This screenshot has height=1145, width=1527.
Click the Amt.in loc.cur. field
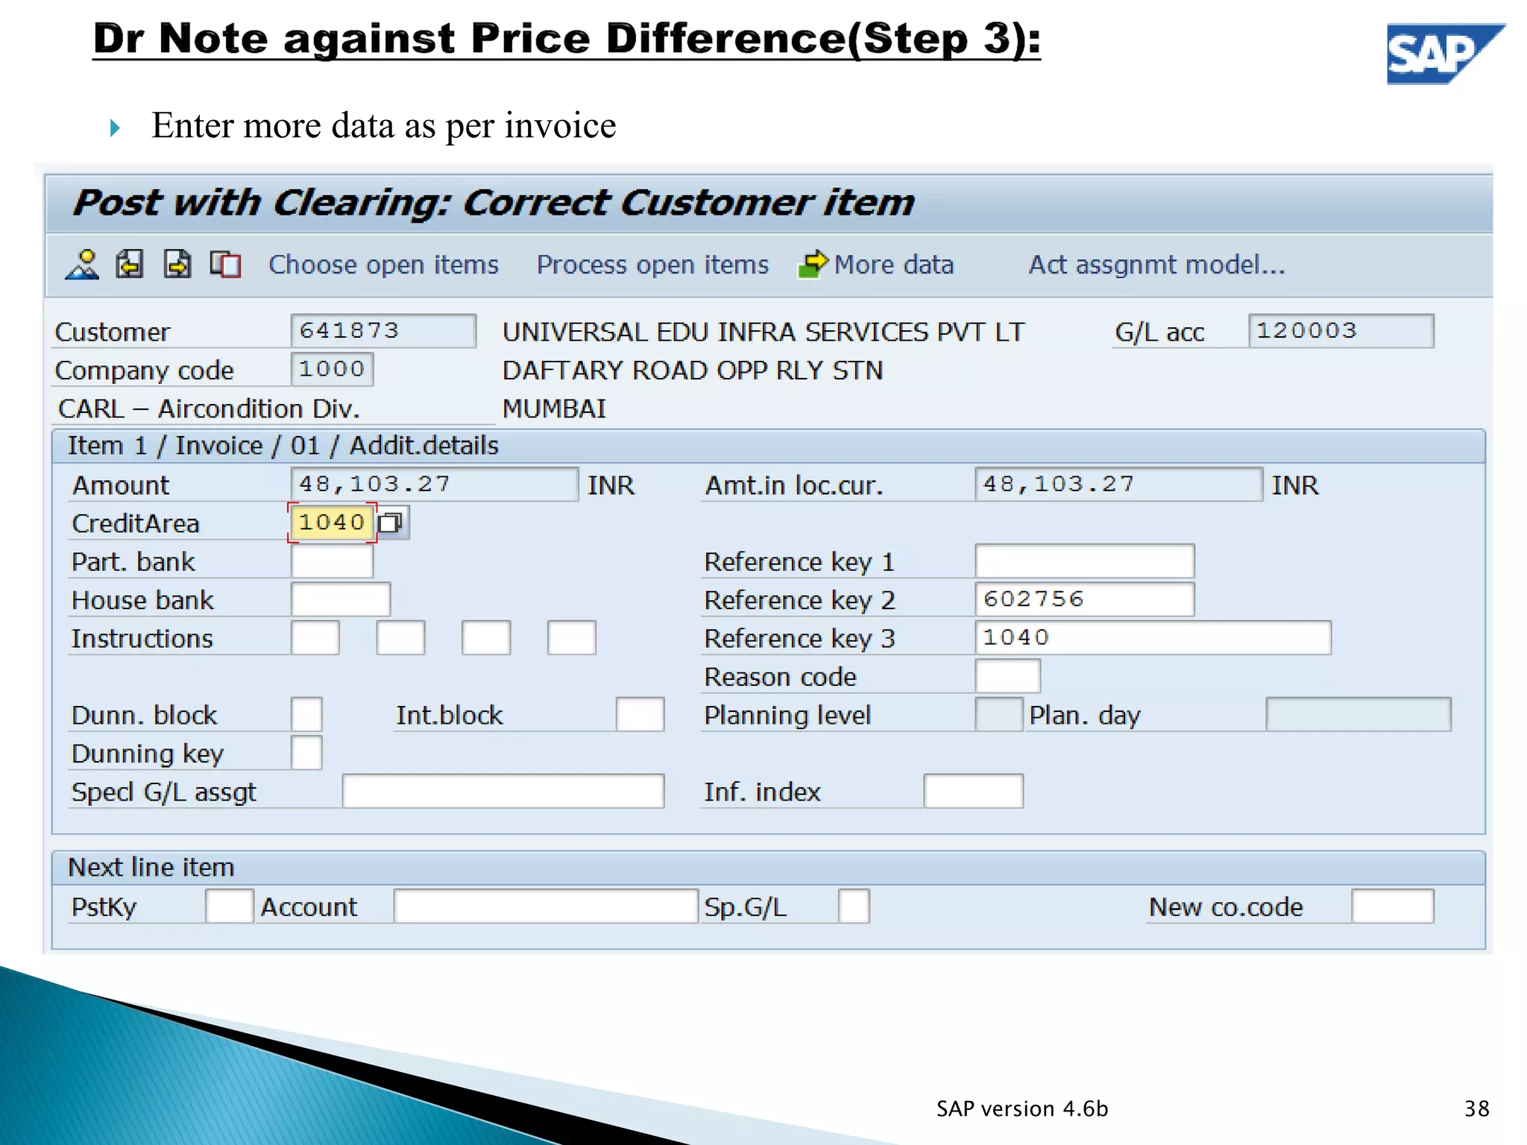1118,485
